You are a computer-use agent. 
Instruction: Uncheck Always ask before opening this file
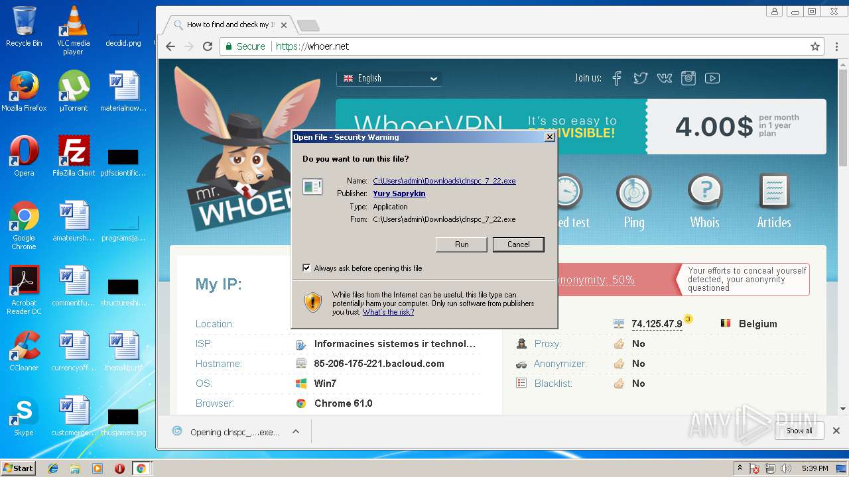coord(306,268)
